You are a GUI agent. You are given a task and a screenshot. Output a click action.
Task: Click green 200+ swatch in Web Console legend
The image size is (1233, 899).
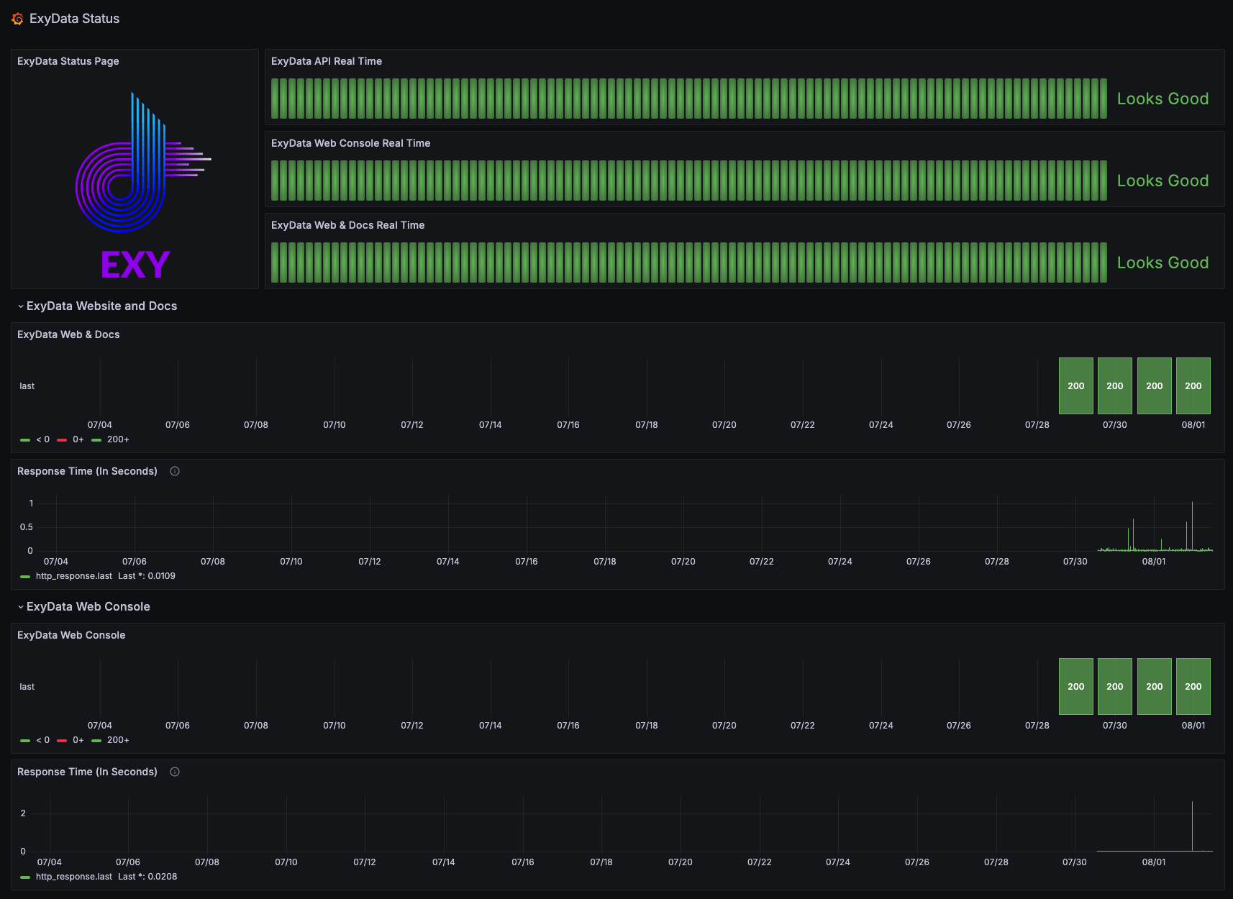click(96, 740)
